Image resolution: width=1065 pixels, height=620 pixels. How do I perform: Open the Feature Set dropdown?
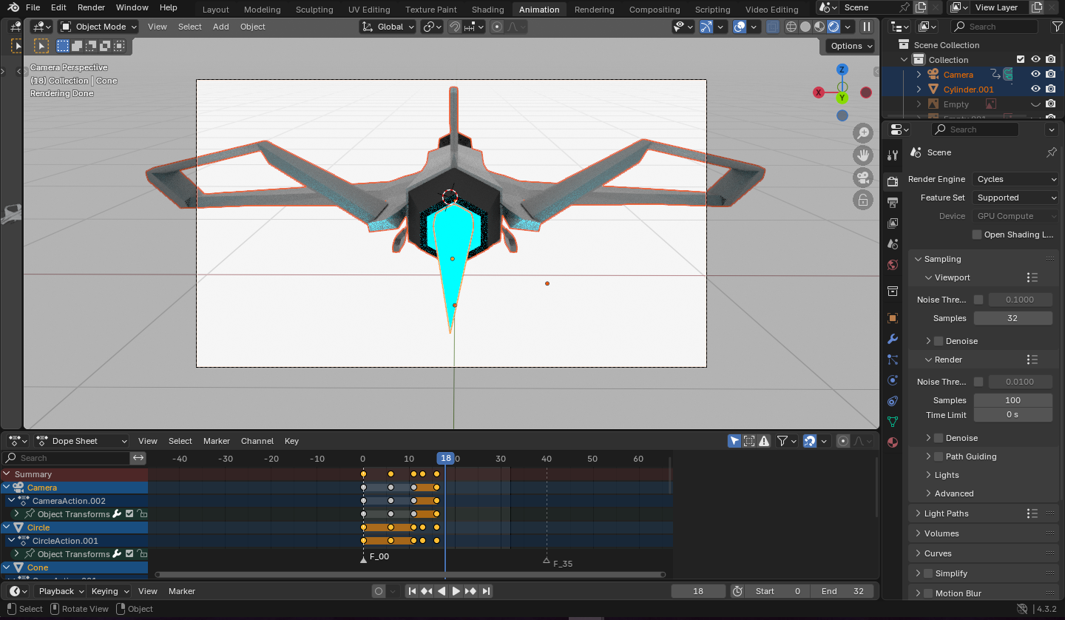tap(1016, 198)
